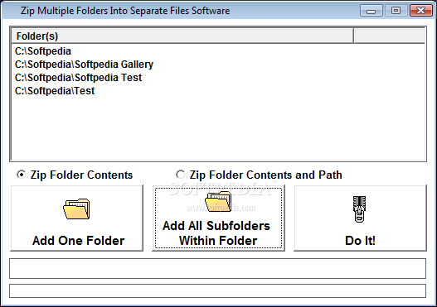This screenshot has width=437, height=307.
Task: Close the Zip Multiple Folders window
Action: click(421, 11)
